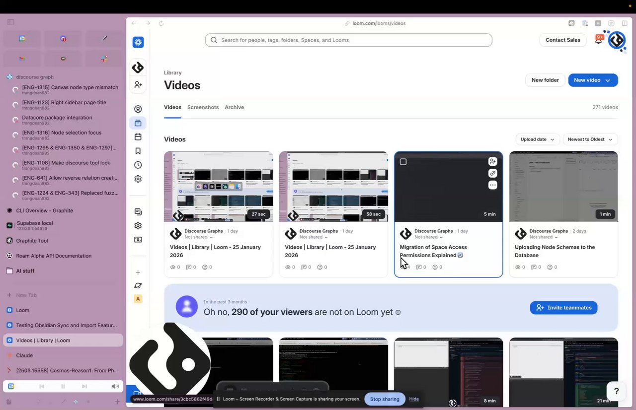Screen dimensions: 636x410
Task: Open the planet Spaces icon in Loom sidebar
Action: tap(138, 285)
